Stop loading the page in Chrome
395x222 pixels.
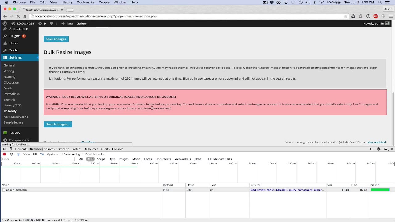(19, 16)
